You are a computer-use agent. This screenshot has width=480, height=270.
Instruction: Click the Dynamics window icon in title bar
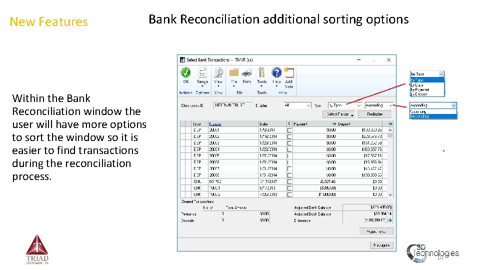coord(182,60)
